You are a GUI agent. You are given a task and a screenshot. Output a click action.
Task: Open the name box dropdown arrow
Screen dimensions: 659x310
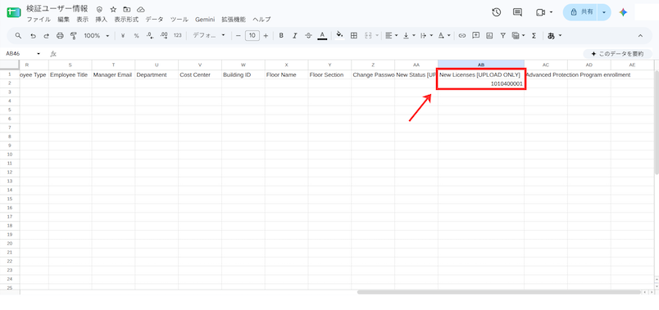coord(39,54)
